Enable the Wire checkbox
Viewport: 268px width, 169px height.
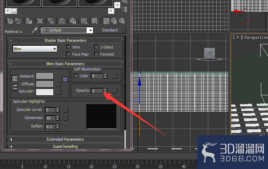(68, 47)
